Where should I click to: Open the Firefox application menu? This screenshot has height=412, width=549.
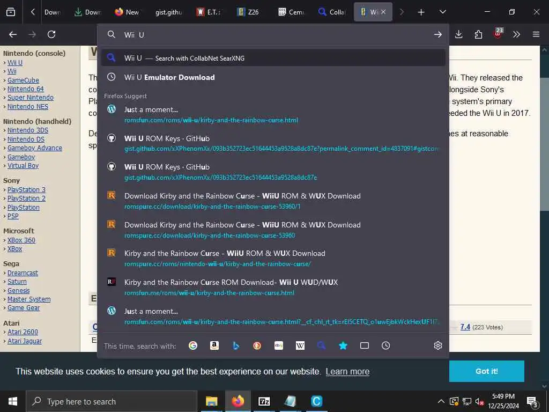pyautogui.click(x=536, y=34)
